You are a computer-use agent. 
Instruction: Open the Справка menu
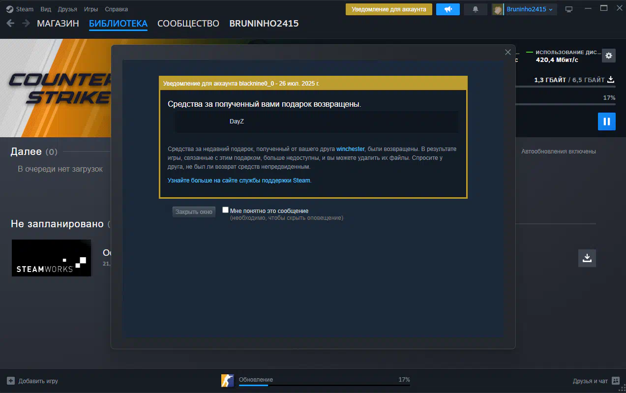[x=116, y=9]
